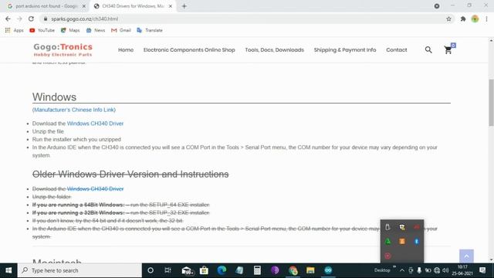Open the Chrome profile avatar

click(475, 19)
